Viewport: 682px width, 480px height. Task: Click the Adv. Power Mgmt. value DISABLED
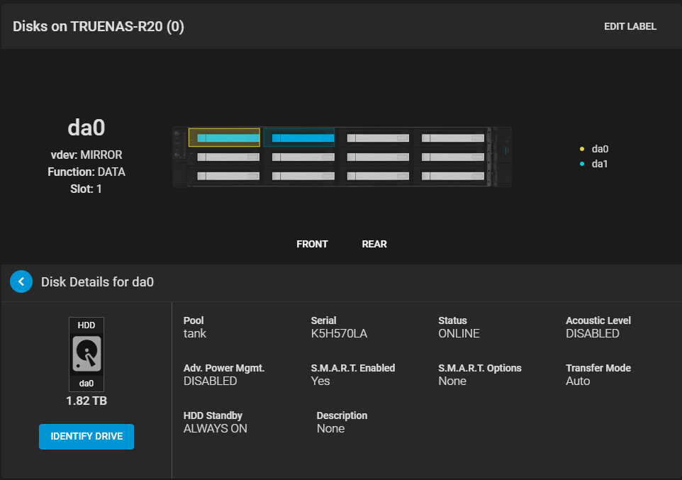(210, 381)
